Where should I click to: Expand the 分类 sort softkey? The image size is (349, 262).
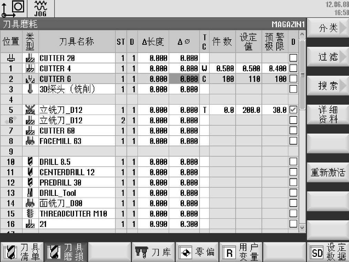328,29
